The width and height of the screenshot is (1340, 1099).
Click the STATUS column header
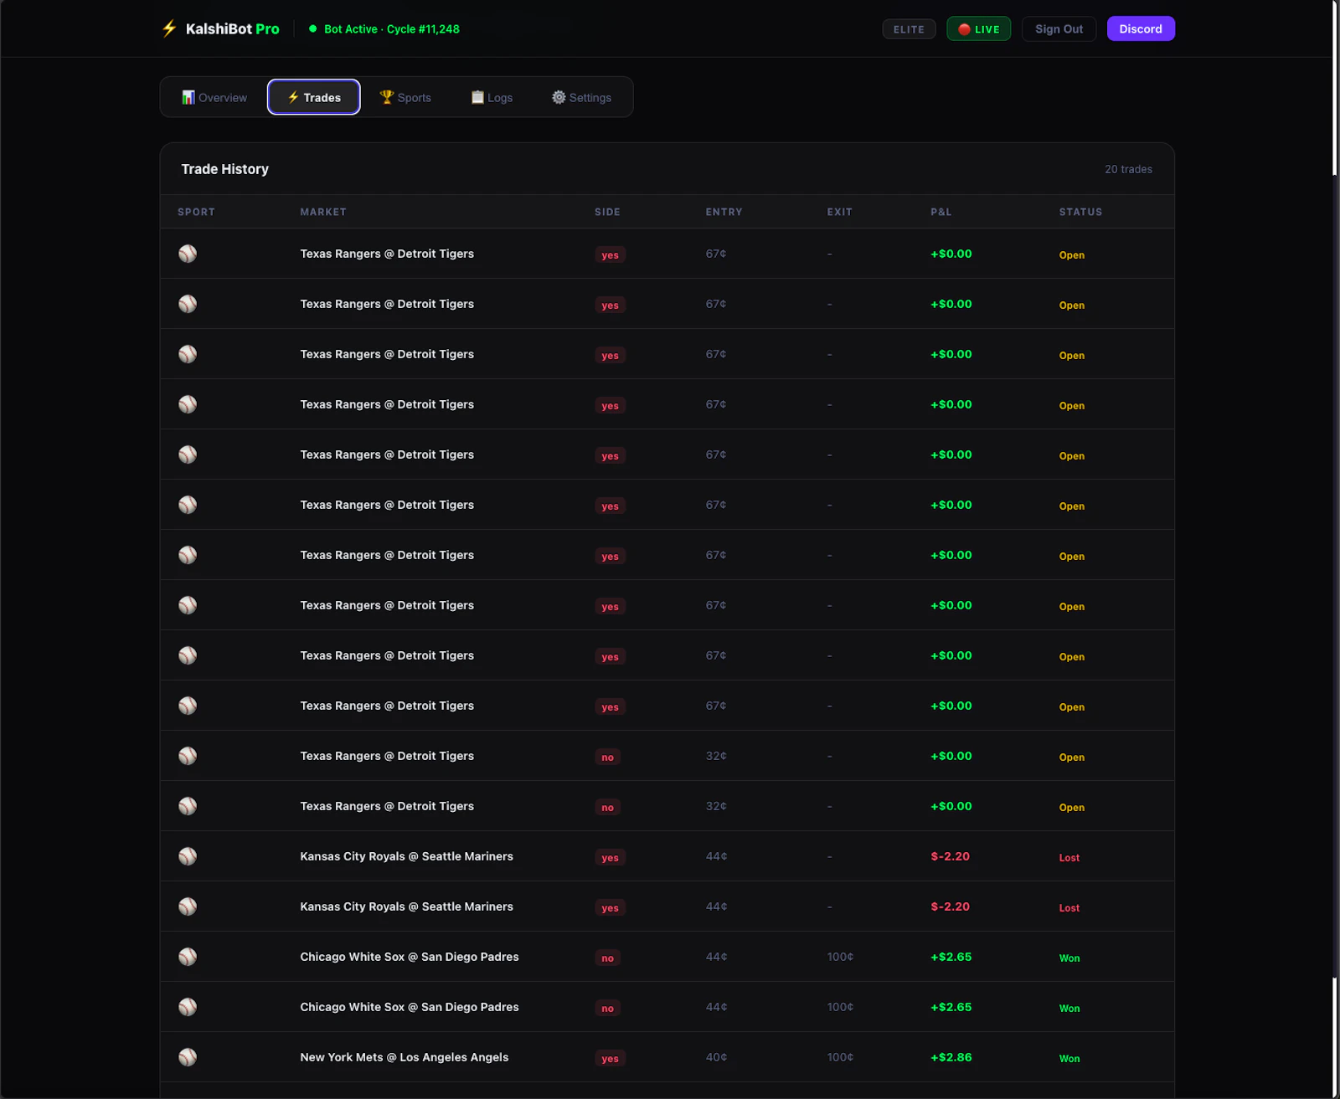pos(1080,212)
